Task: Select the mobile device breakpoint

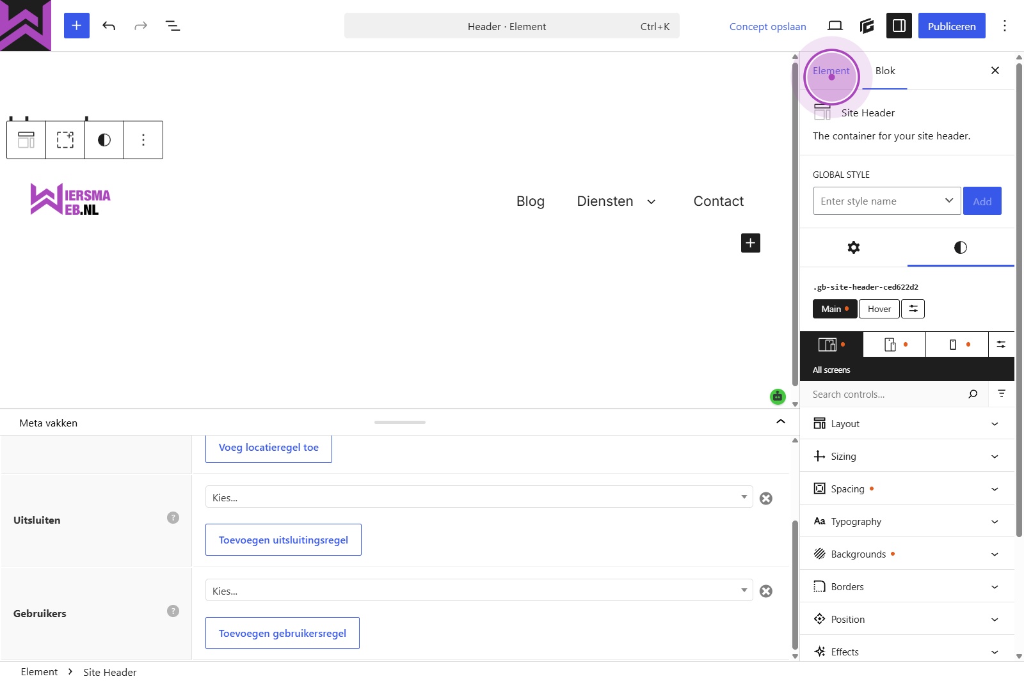Action: 957,345
